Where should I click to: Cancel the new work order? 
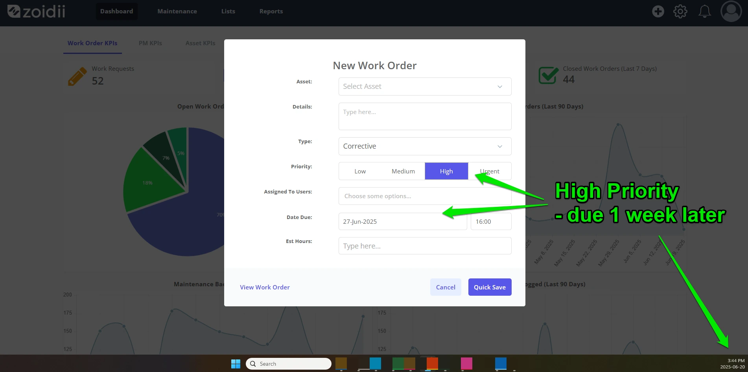(x=446, y=287)
